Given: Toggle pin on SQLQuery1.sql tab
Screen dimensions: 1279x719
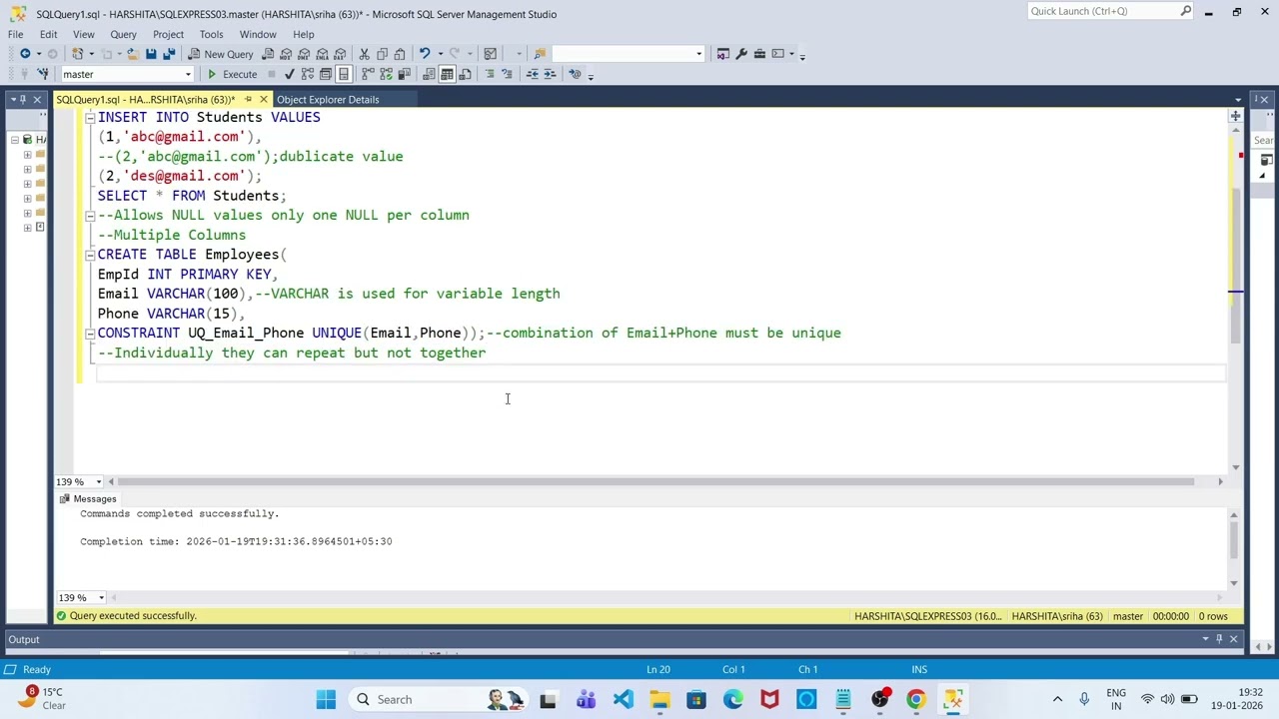Looking at the screenshot, I should coord(248,99).
